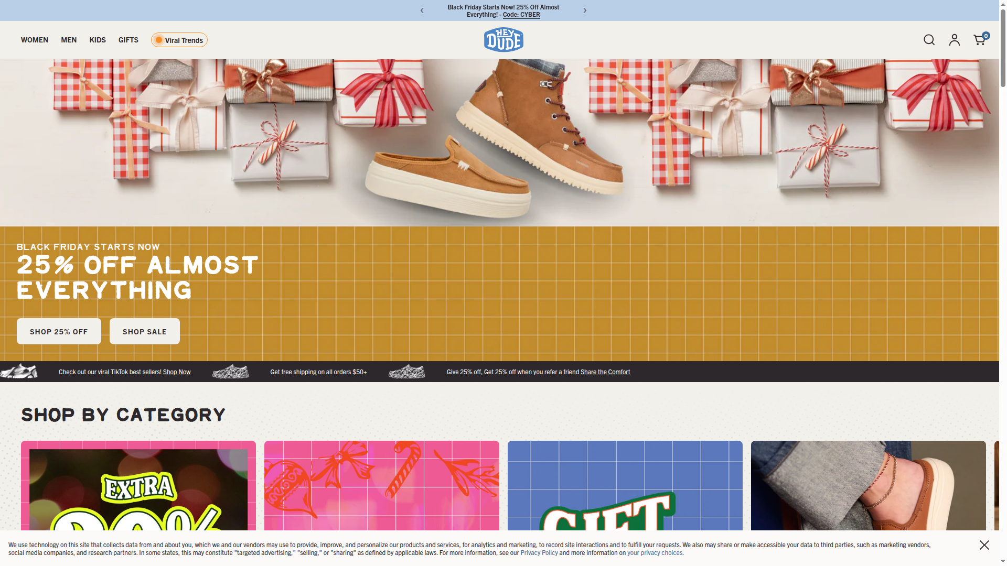This screenshot has height=566, width=1007.
Task: Click the shoe sketch icon beside free shipping
Action: click(x=231, y=372)
